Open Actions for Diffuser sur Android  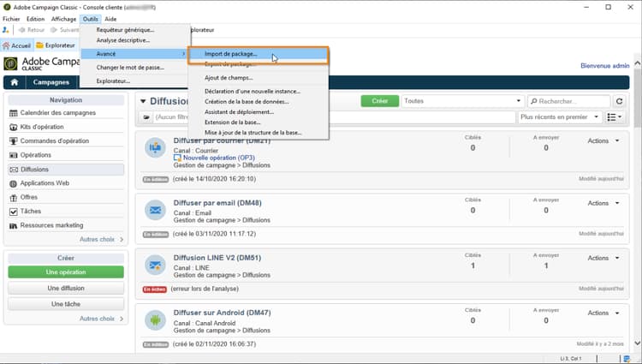[x=603, y=313]
